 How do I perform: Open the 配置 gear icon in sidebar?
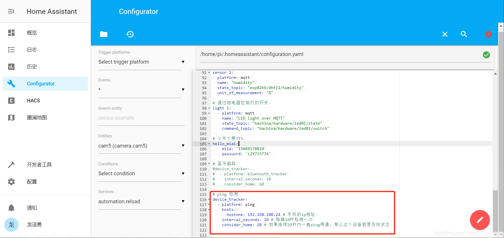[11, 182]
